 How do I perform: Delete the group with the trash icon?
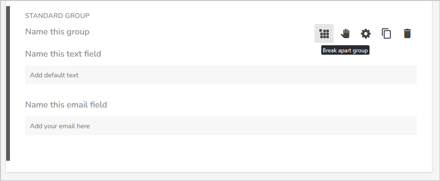click(407, 33)
